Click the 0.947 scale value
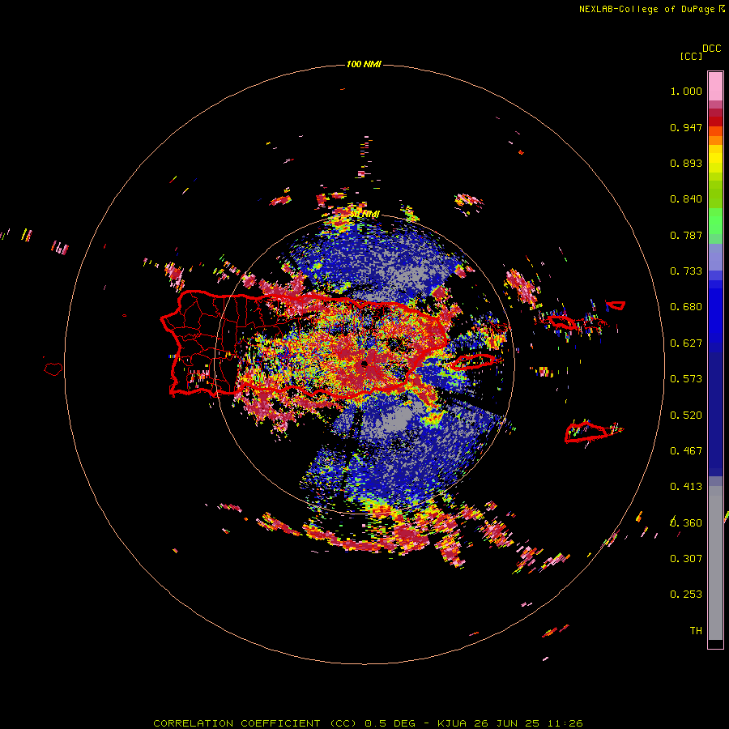Screen dimensions: 729x729 click(x=686, y=127)
